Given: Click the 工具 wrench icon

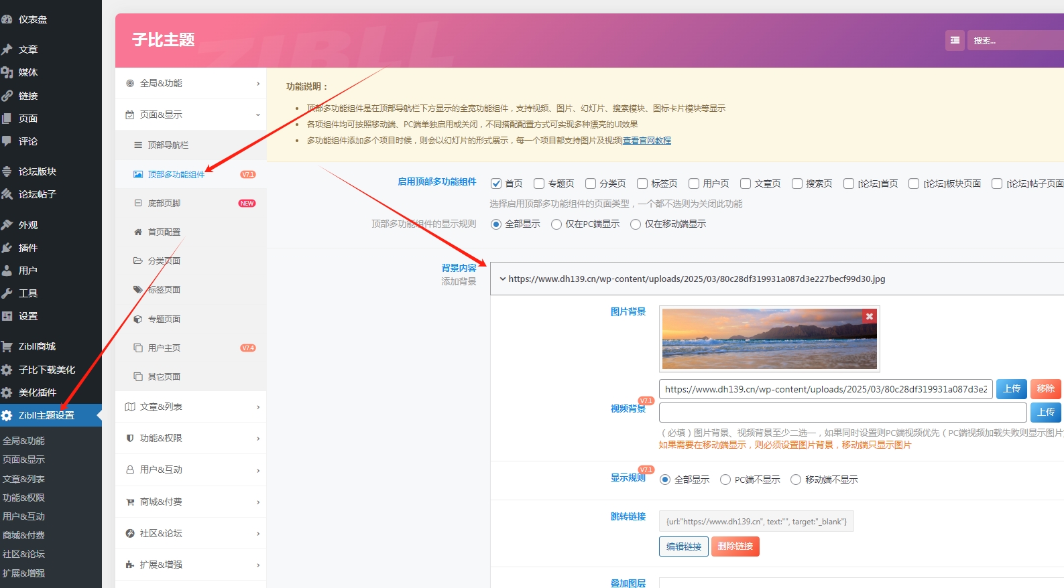Looking at the screenshot, I should [x=7, y=293].
